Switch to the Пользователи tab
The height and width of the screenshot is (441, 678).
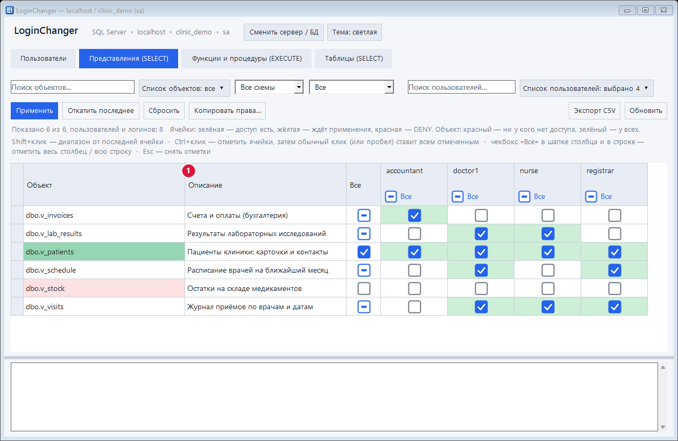pos(44,59)
